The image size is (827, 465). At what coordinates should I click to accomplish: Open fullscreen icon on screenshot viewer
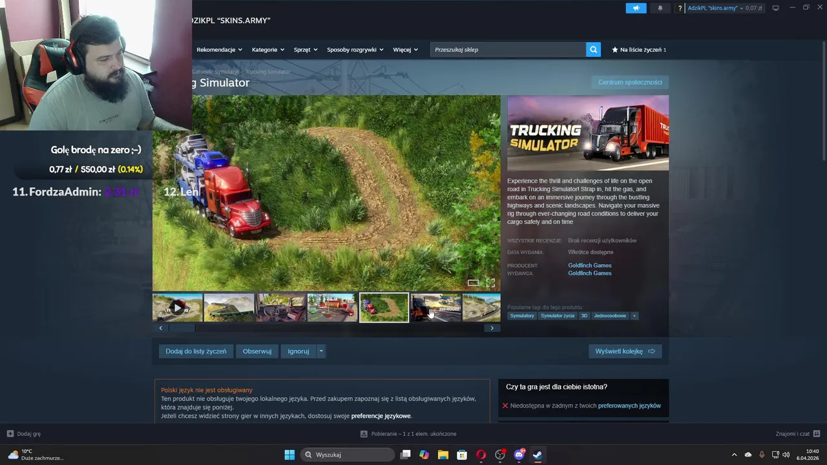[490, 283]
